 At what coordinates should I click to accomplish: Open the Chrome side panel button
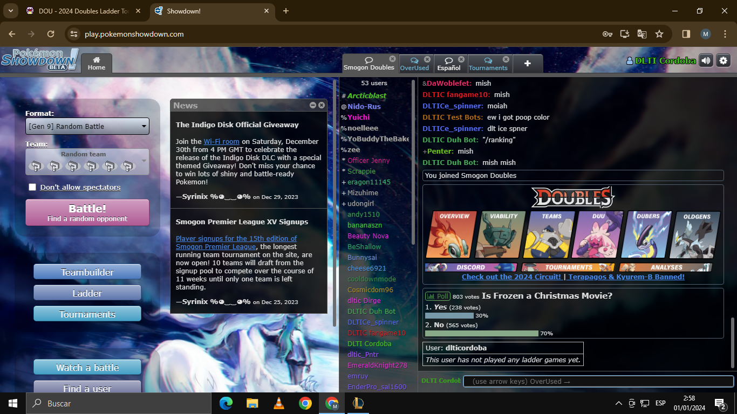tap(686, 34)
